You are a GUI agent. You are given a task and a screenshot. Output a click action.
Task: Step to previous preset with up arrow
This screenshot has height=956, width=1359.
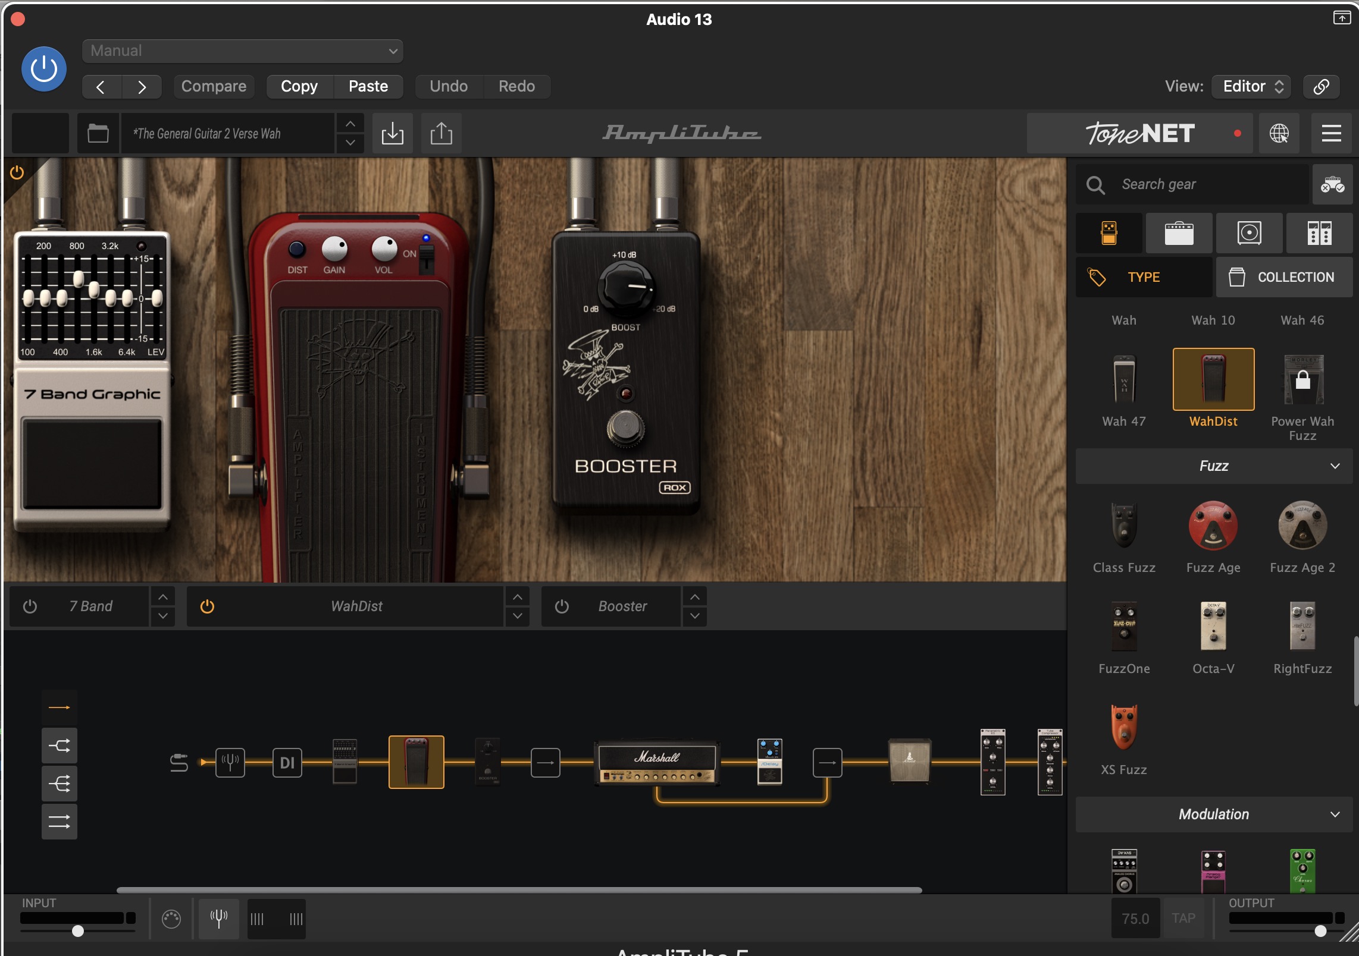(350, 124)
